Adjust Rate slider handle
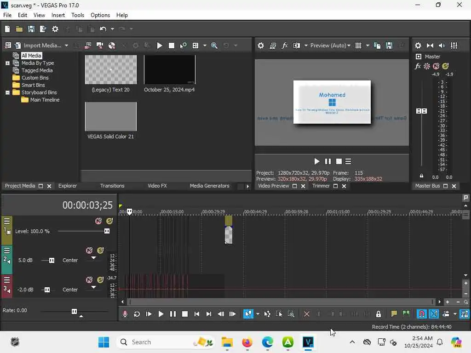The height and width of the screenshot is (353, 471). point(74,311)
